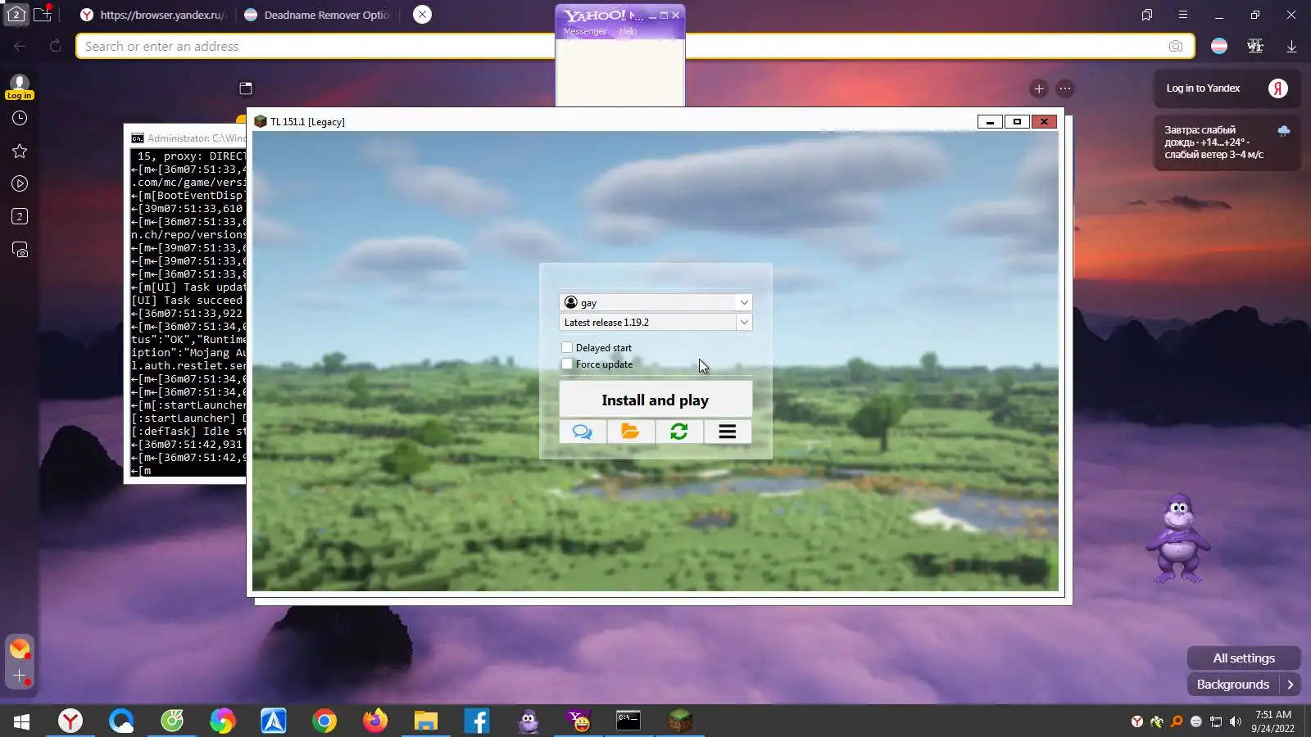This screenshot has width=1311, height=737.
Task: Click the browser back arrow
Action: (x=20, y=47)
